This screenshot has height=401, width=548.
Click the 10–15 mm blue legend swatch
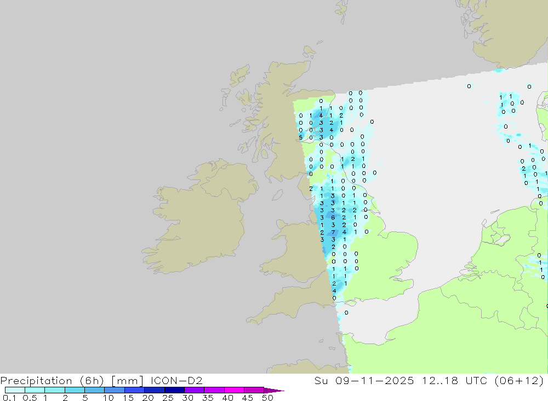click(115, 390)
